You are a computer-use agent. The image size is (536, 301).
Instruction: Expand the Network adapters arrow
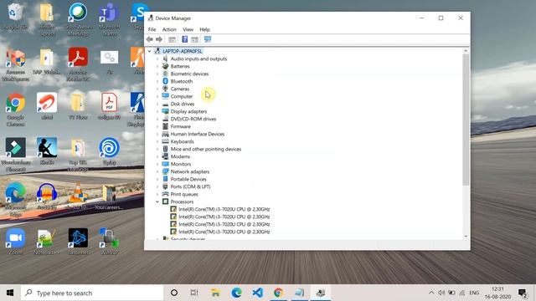157,171
